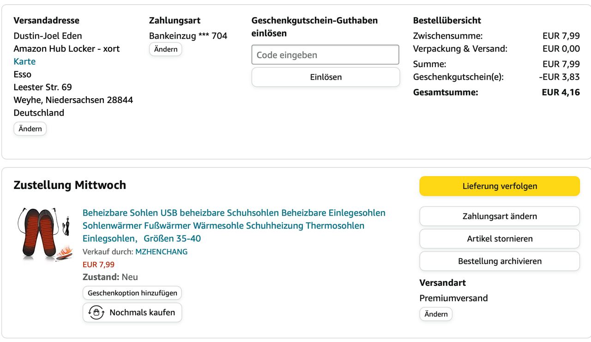This screenshot has height=342, width=591.
Task: Add a gift option via Geschenkoption hinzufügen
Action: tap(133, 293)
